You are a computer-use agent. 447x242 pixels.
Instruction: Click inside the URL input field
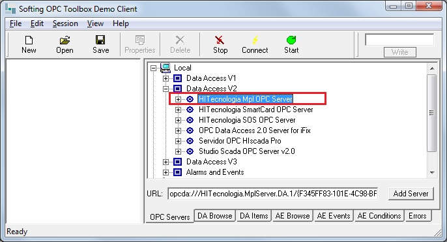point(273,194)
